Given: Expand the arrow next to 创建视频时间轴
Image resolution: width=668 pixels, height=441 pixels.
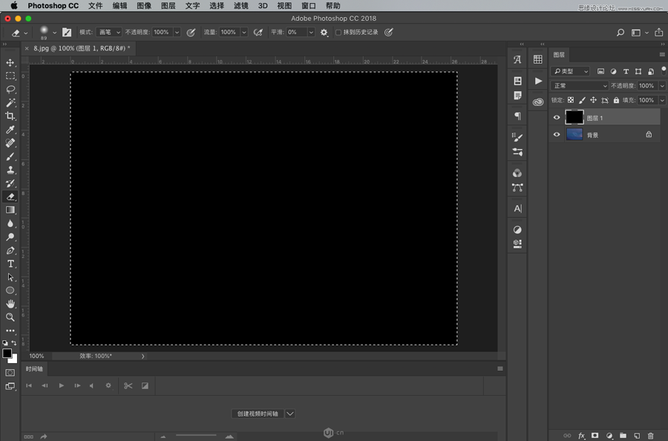Looking at the screenshot, I should pos(290,414).
